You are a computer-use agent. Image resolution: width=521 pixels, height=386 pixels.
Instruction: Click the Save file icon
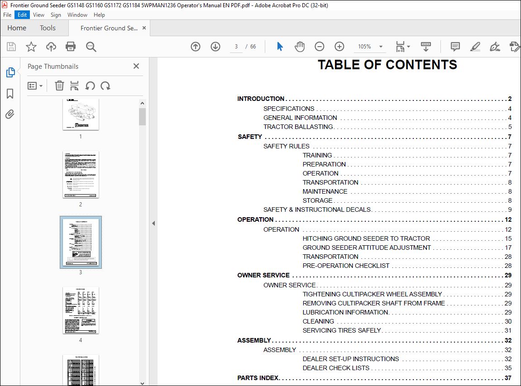[x=11, y=47]
